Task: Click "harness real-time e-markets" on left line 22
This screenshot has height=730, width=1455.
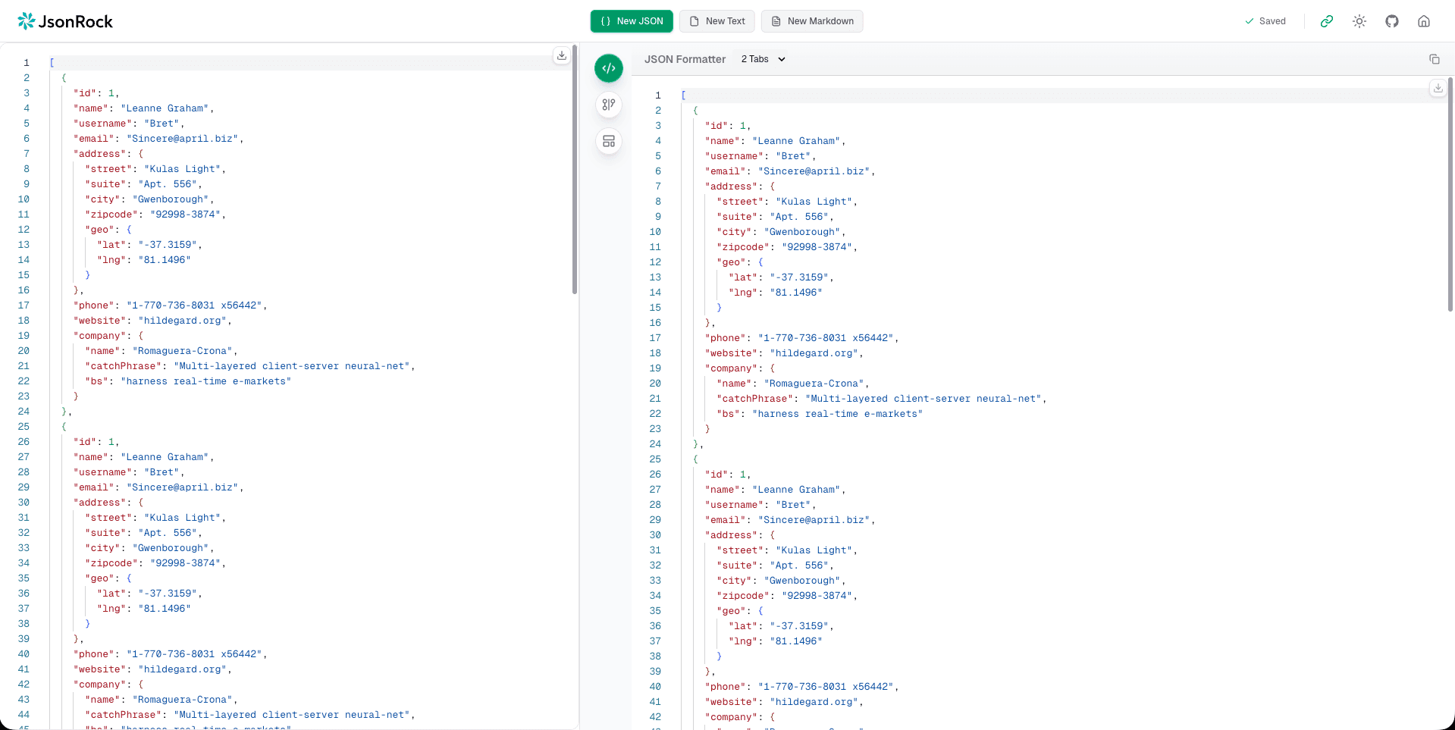Action: 206,381
